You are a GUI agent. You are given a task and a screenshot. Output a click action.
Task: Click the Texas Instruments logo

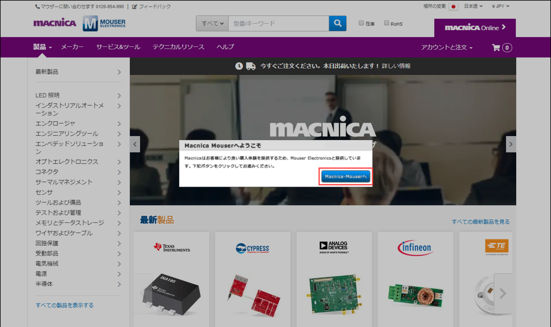172,247
